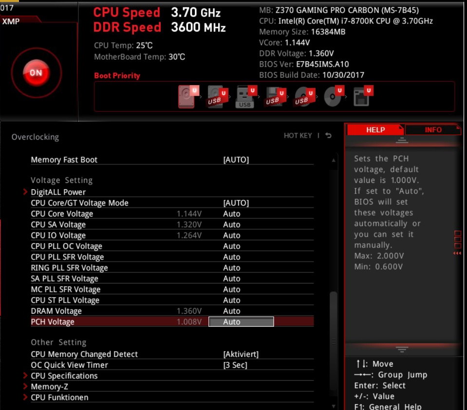Click the CPU Core Voltage row label
Image resolution: width=467 pixels, height=410 pixels.
62,214
